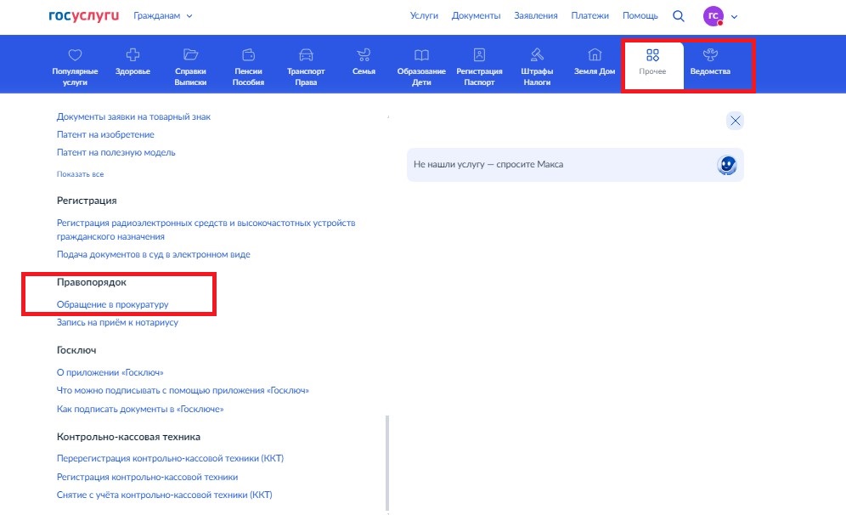Open Регистрация Паспорт ID icon
Viewport: 846px width, 515px height.
479,54
